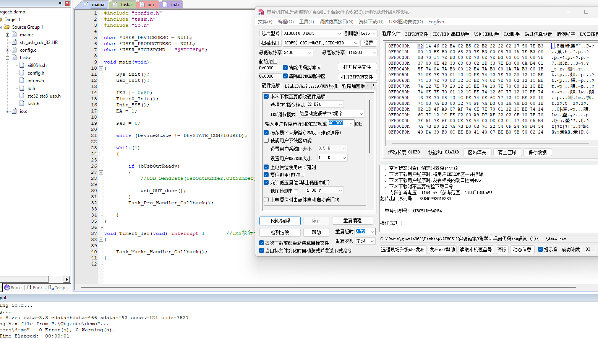
Task: Click the IRC frequency 40.000 input field
Action: pos(337,123)
